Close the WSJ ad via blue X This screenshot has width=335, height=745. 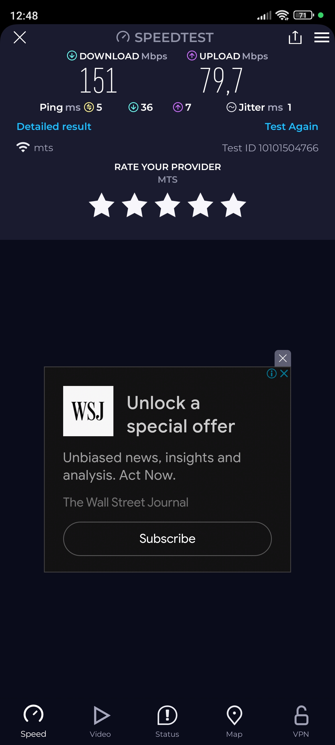coord(284,373)
